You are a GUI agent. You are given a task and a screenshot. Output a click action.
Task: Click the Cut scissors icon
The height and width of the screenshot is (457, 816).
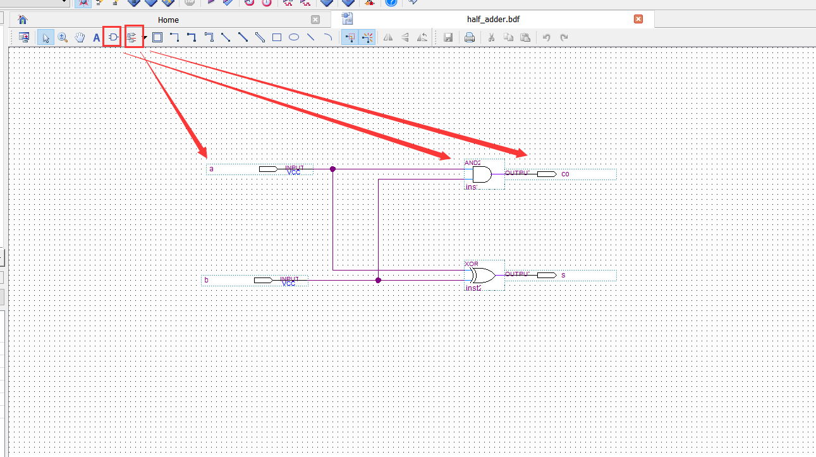pyautogui.click(x=491, y=37)
